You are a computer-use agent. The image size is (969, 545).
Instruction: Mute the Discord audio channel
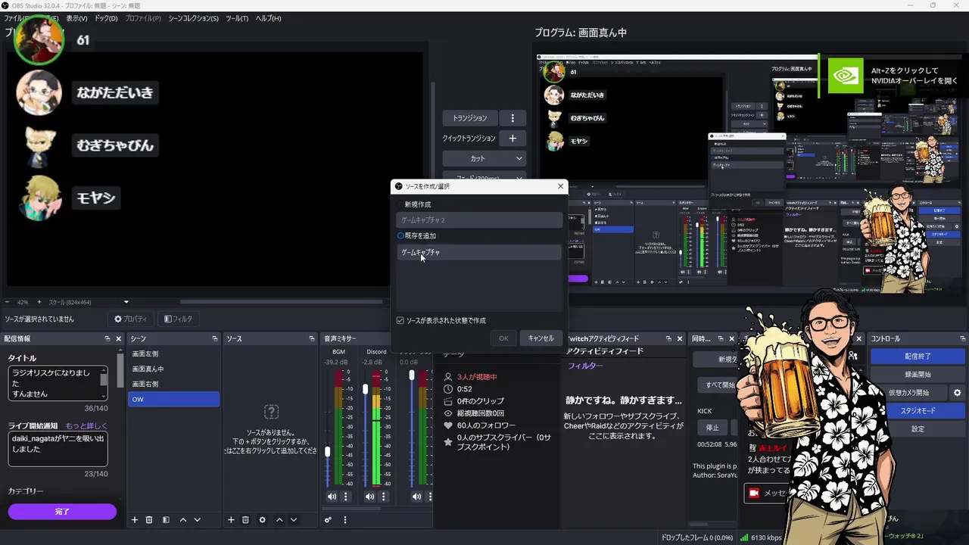click(x=370, y=497)
